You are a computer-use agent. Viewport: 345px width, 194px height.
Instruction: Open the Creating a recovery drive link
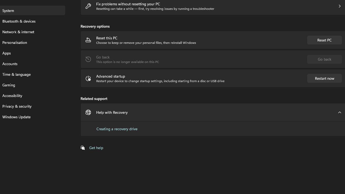tap(117, 129)
